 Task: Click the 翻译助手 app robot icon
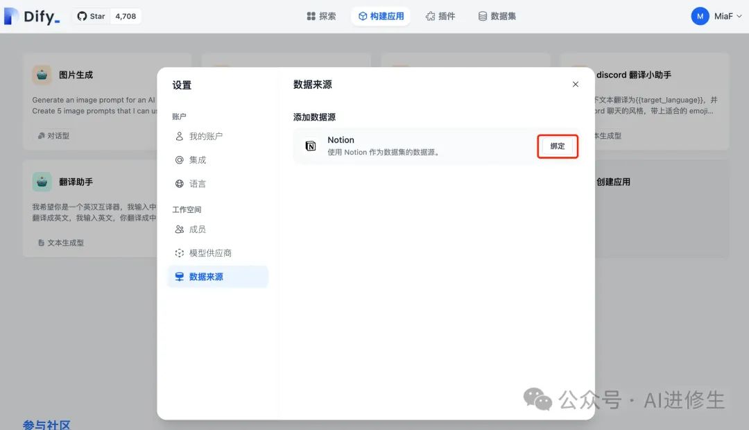point(42,182)
